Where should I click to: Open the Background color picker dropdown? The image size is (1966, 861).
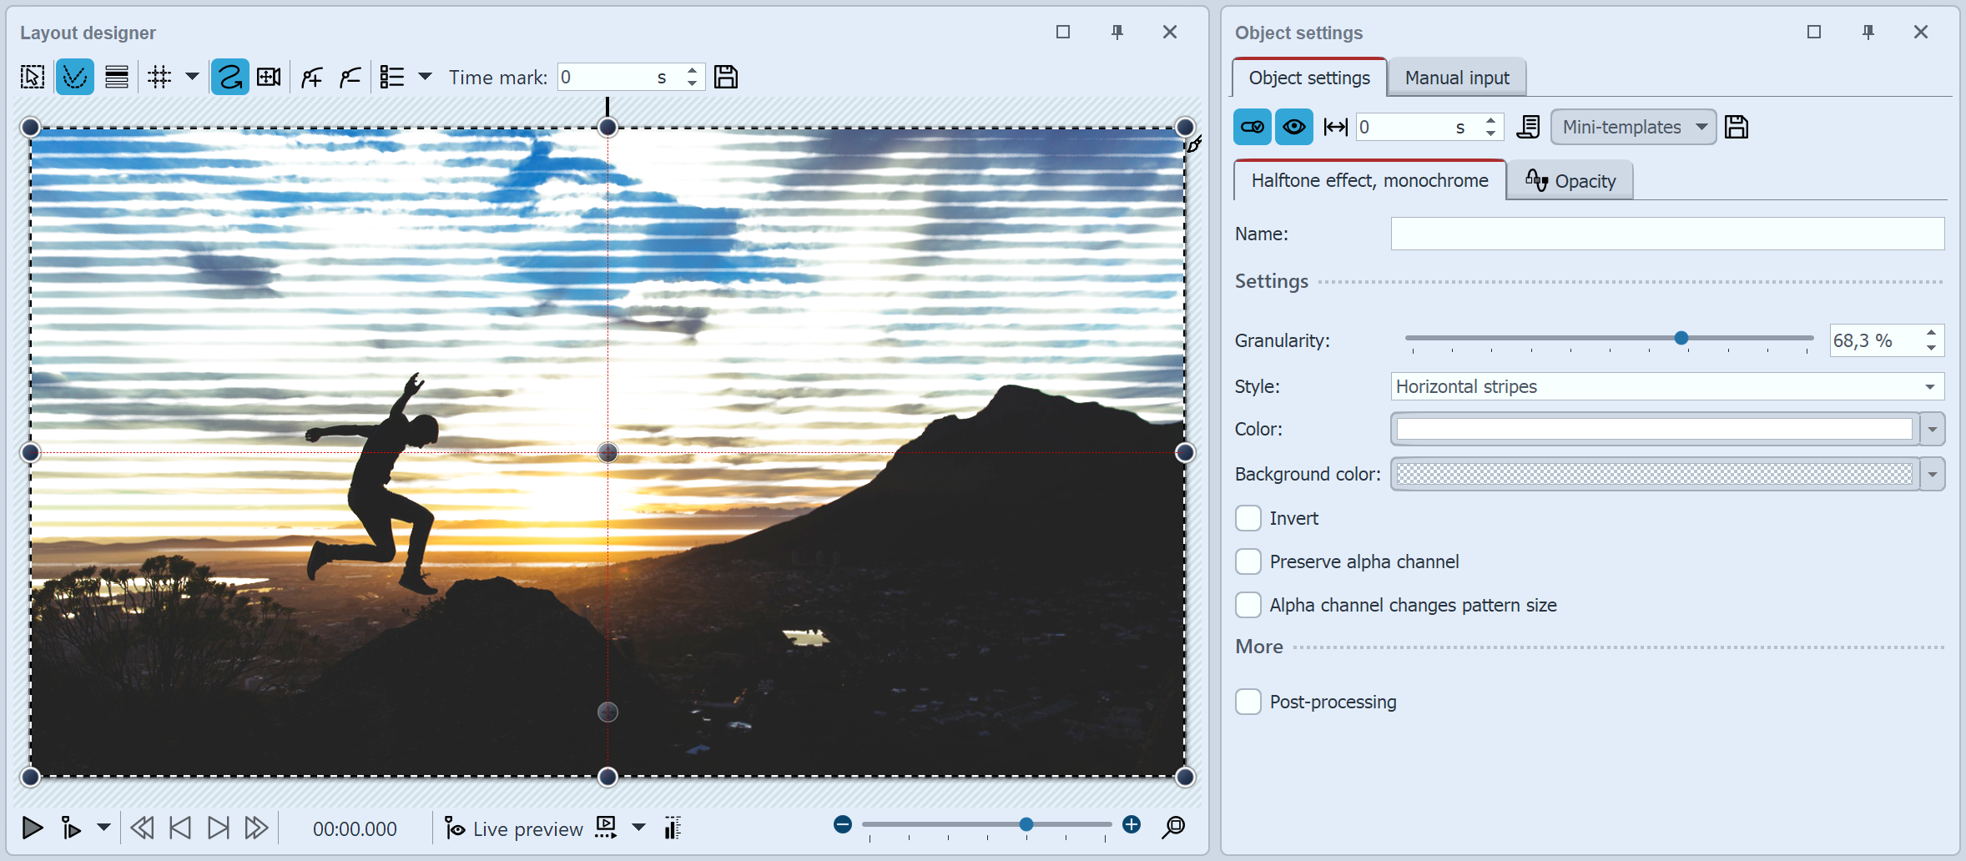[x=1933, y=474]
